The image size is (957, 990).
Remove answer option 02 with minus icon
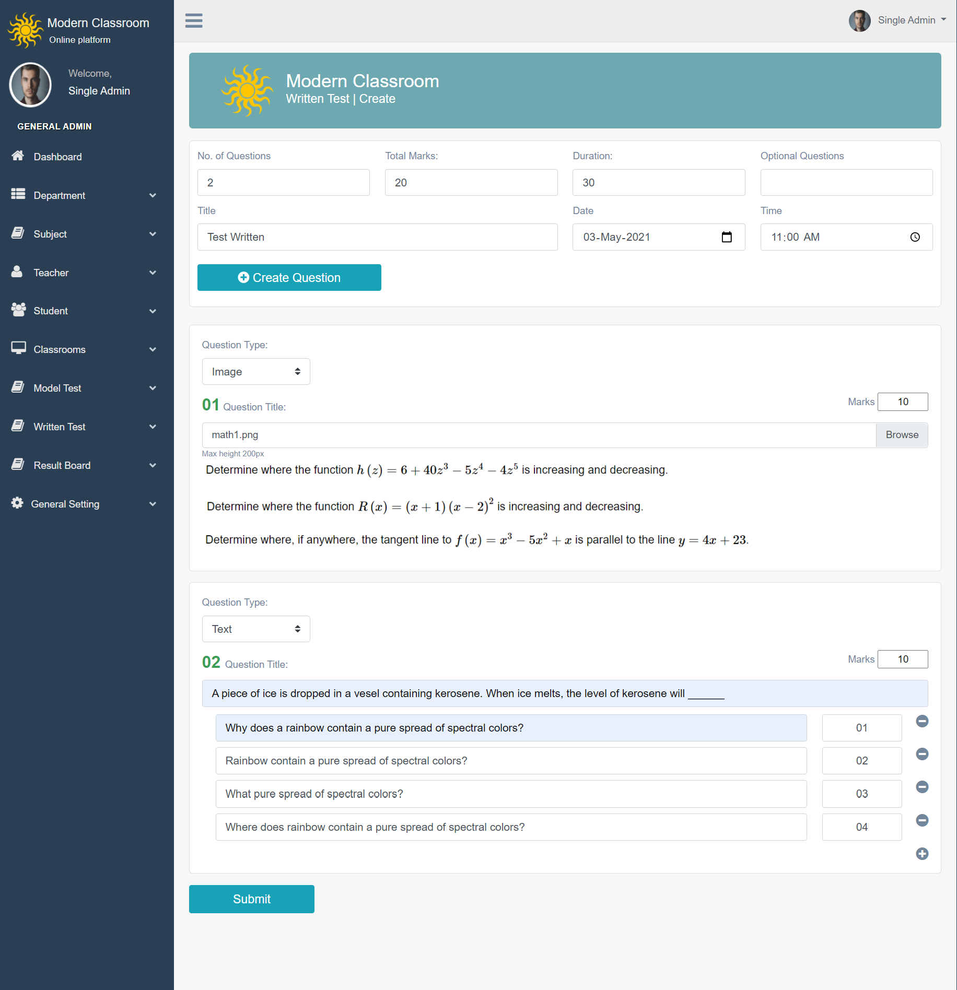[x=922, y=754]
